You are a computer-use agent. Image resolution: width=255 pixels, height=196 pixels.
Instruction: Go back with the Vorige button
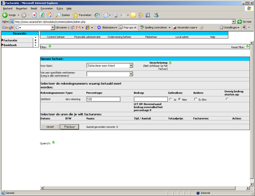pyautogui.click(x=9, y=15)
